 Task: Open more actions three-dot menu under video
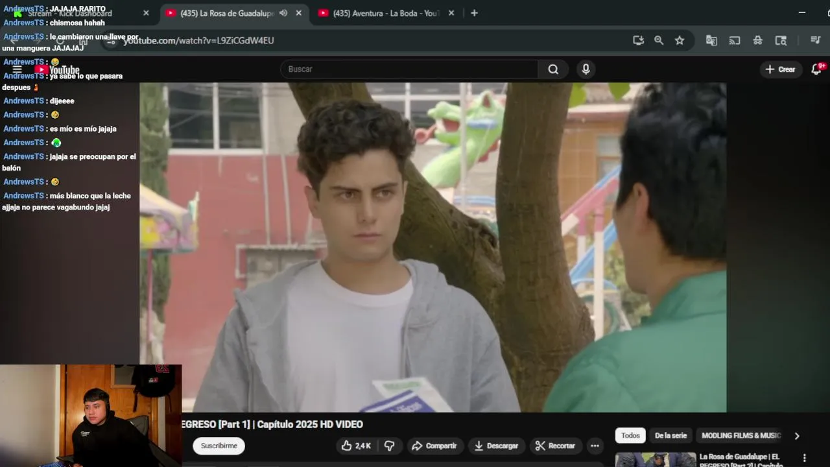595,446
